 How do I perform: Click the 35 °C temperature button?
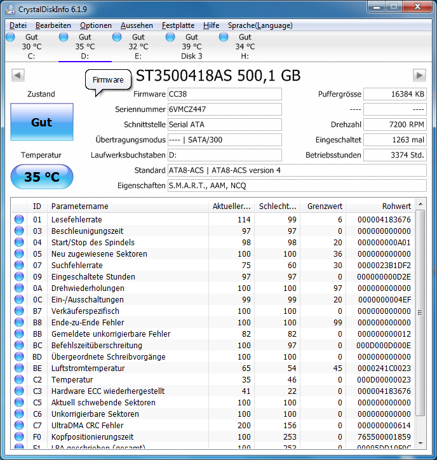point(42,177)
